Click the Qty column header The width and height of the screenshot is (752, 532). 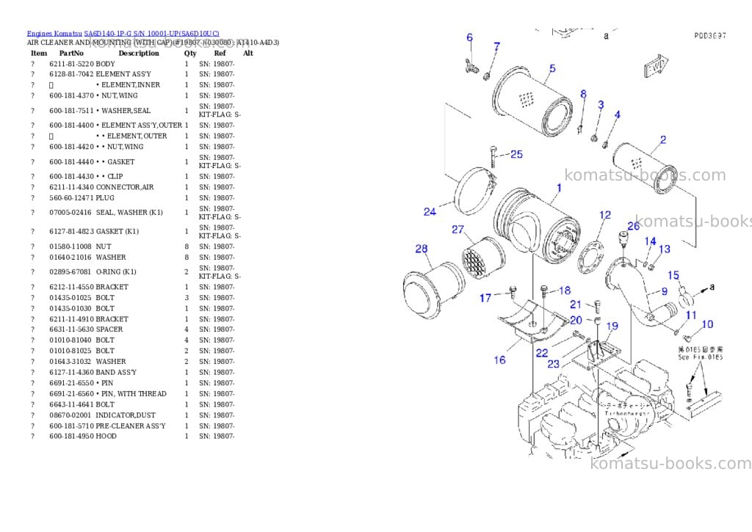[x=190, y=54]
